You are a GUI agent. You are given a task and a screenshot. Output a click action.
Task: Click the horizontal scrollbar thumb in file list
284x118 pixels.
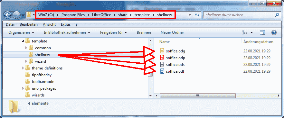click(x=198, y=95)
